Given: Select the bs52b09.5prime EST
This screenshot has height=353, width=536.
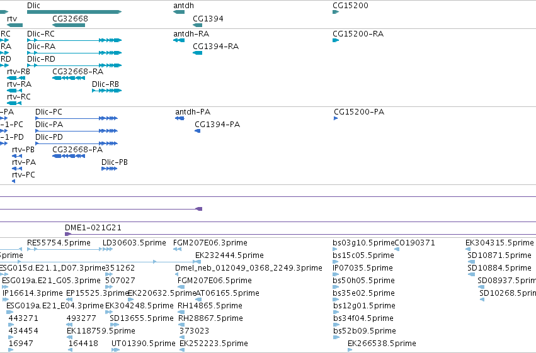Looking at the screenshot, I should coord(336,337).
